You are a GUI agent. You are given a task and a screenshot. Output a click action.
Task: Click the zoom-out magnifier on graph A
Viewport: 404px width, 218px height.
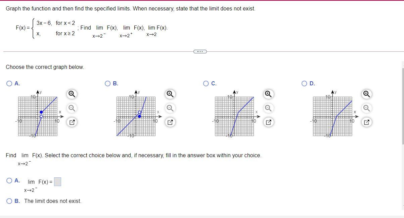click(71, 108)
